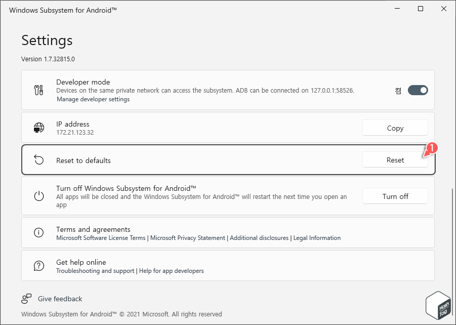Click the question mark icon for Get help
The image size is (456, 325).
click(x=39, y=266)
